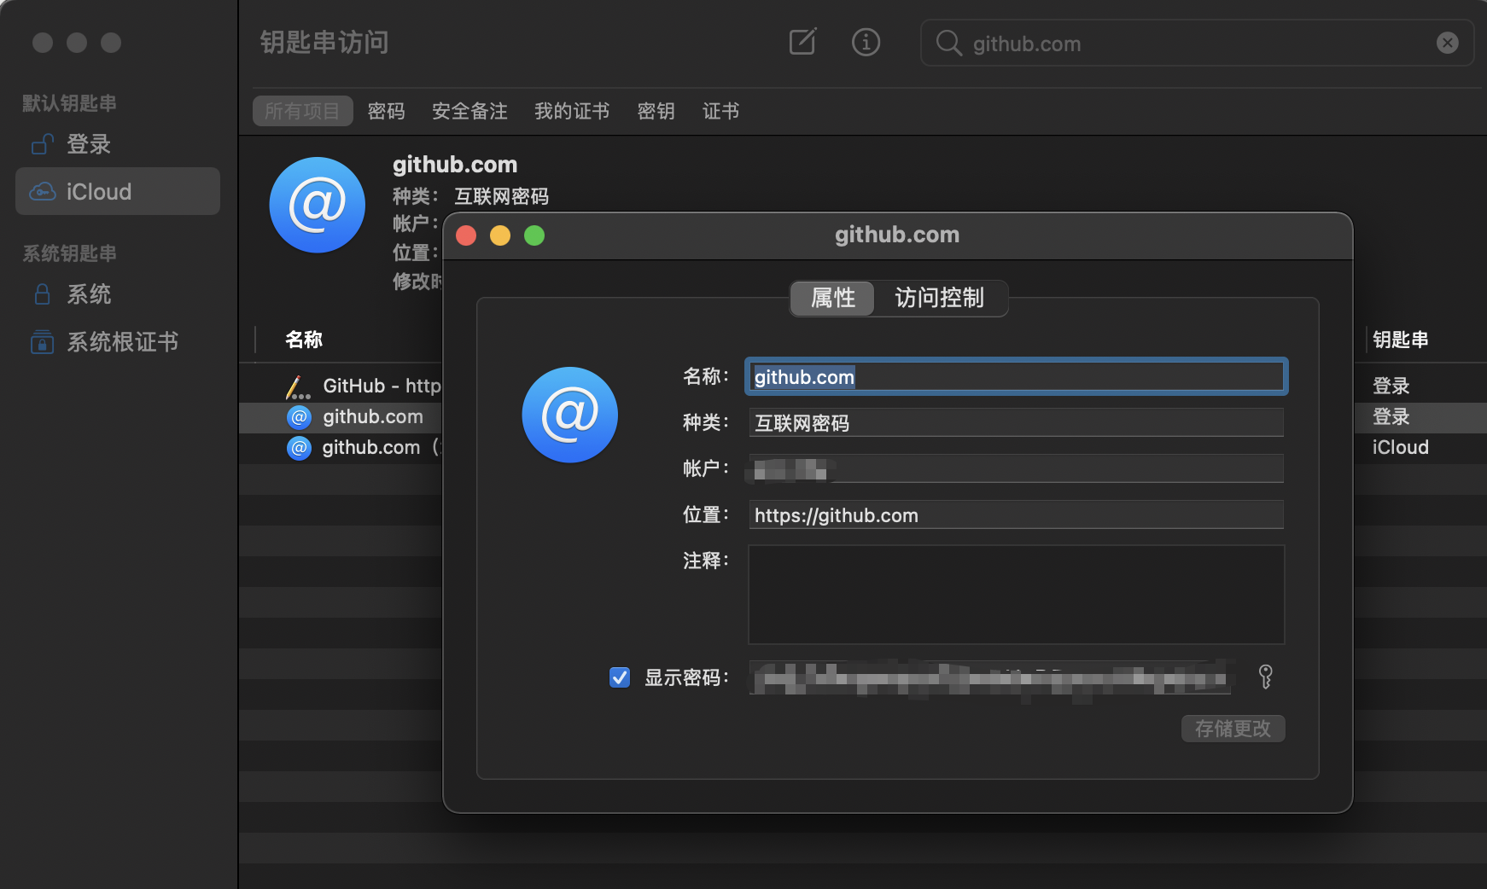
Task: Filter by 安全备注 category
Action: click(469, 111)
